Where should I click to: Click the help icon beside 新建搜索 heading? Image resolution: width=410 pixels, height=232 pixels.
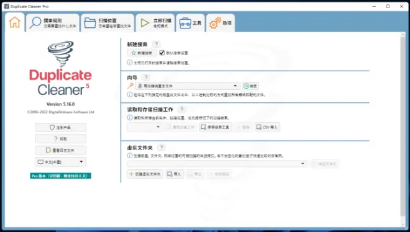(156, 44)
